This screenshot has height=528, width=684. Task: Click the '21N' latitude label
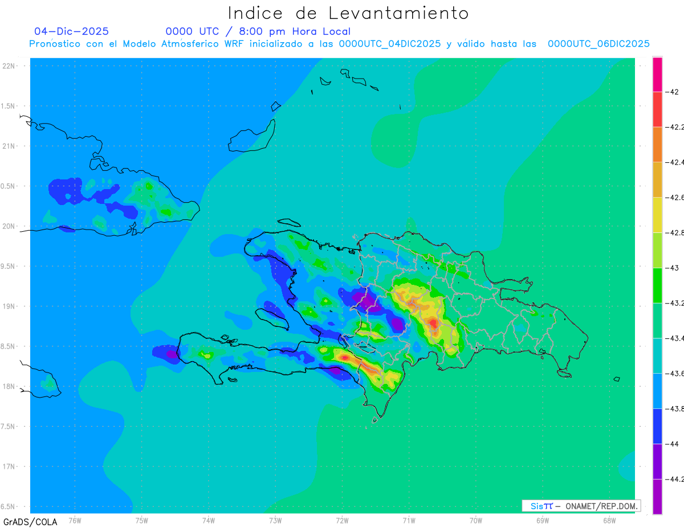(10, 146)
